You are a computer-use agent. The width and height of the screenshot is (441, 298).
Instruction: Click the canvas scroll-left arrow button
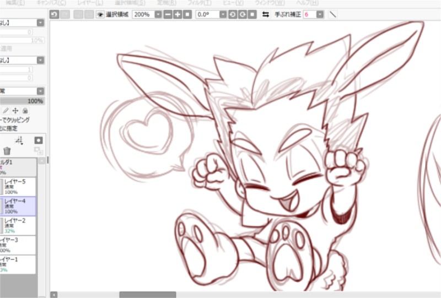click(x=54, y=295)
